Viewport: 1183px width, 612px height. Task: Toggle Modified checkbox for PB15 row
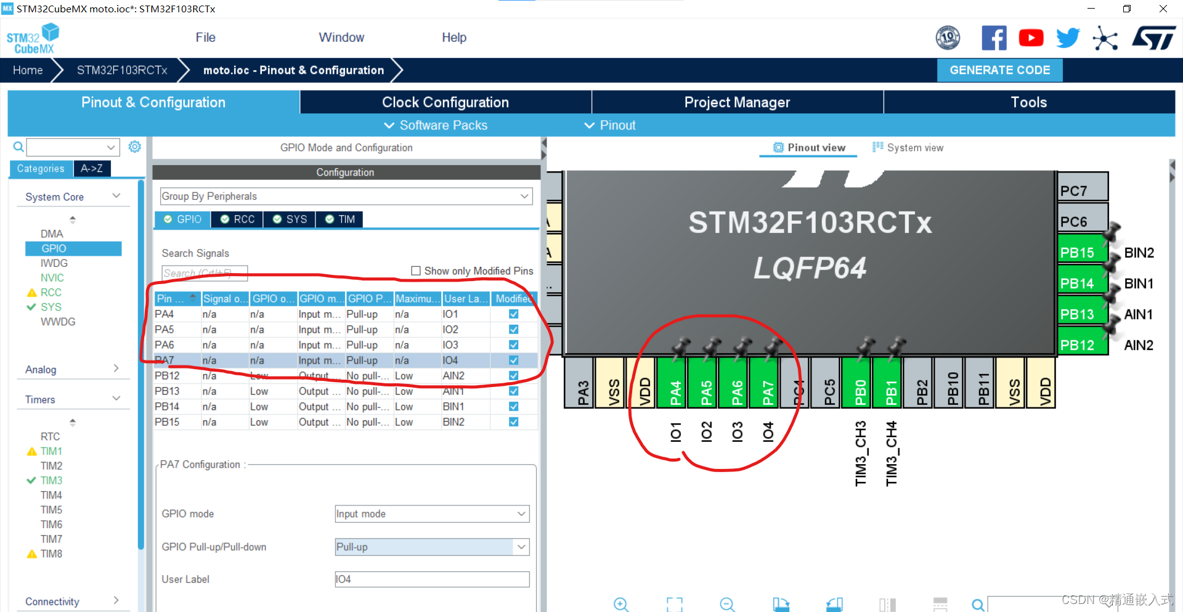click(x=513, y=422)
